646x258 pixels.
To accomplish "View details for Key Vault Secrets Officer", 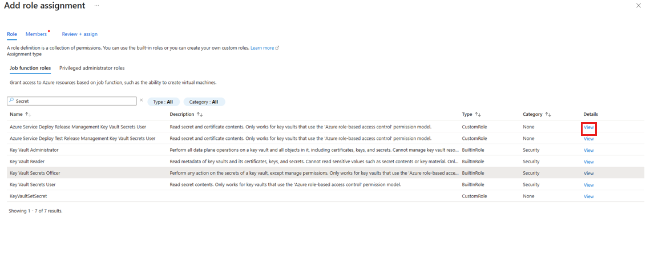I will 589,174.
